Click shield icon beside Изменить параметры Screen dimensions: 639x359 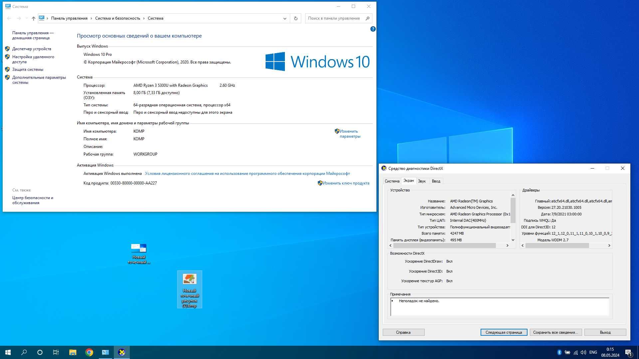[337, 131]
